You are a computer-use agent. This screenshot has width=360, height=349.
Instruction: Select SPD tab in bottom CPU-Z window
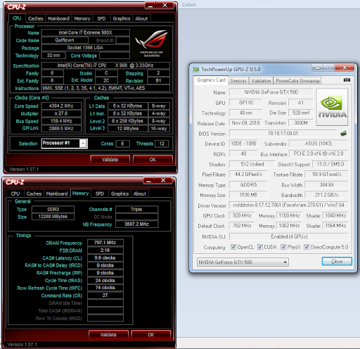[x=100, y=193]
